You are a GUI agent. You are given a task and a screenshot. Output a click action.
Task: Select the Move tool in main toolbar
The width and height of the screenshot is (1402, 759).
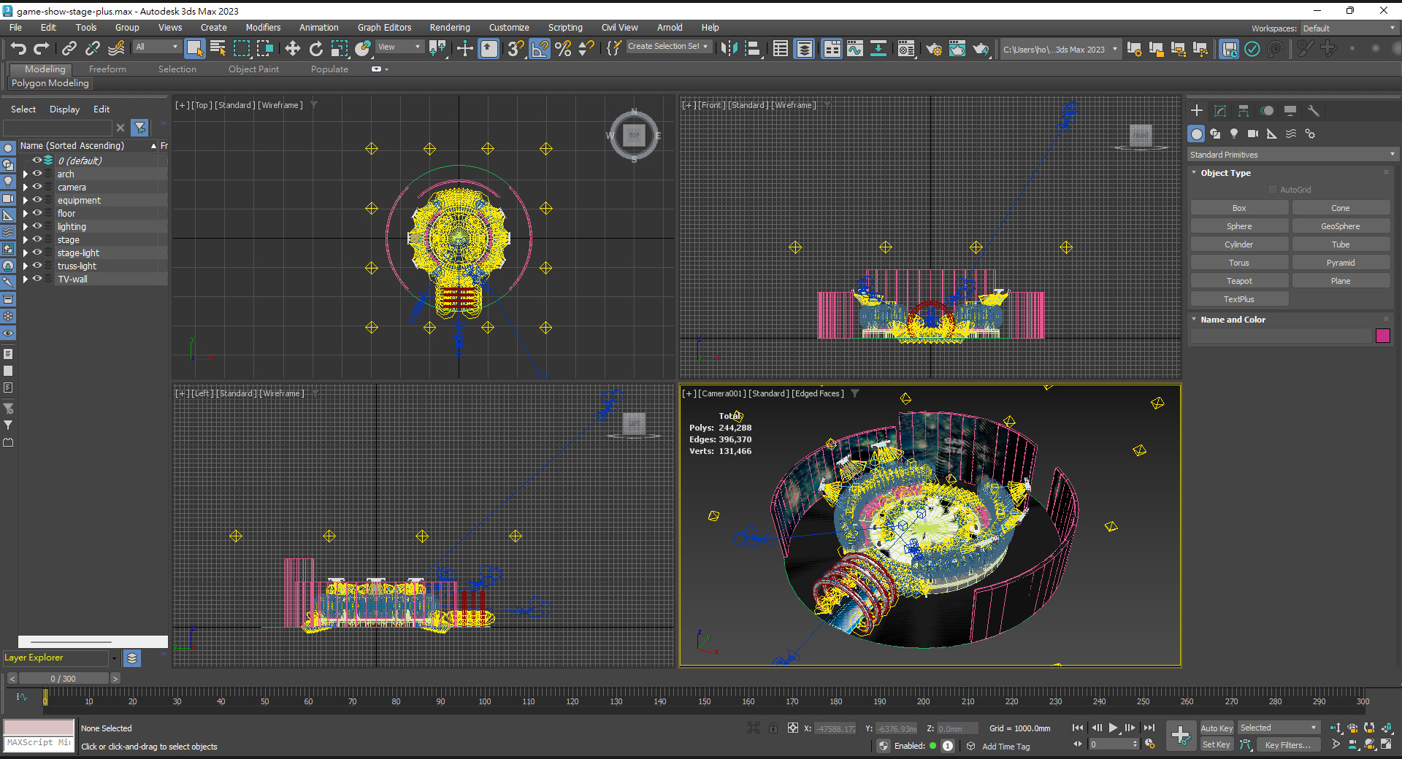[292, 48]
